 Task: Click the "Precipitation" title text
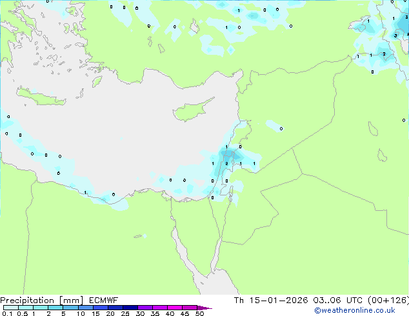tap(27, 301)
